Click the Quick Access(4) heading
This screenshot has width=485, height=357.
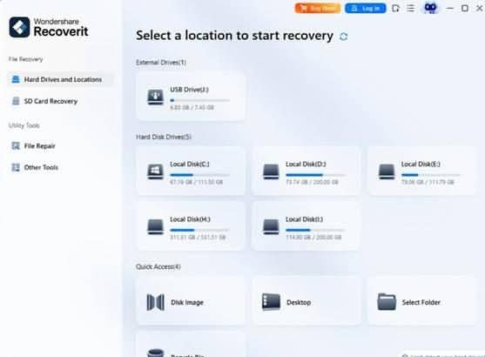[158, 266]
